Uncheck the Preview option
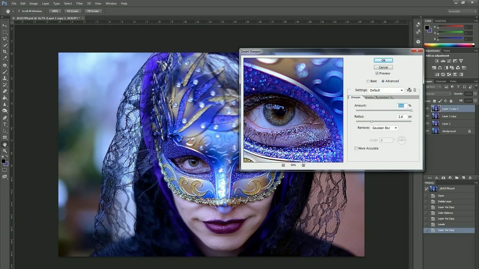Screen dimensions: 479x269 (377, 73)
